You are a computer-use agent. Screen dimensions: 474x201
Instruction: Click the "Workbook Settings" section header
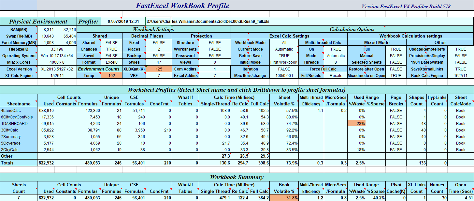point(154,29)
